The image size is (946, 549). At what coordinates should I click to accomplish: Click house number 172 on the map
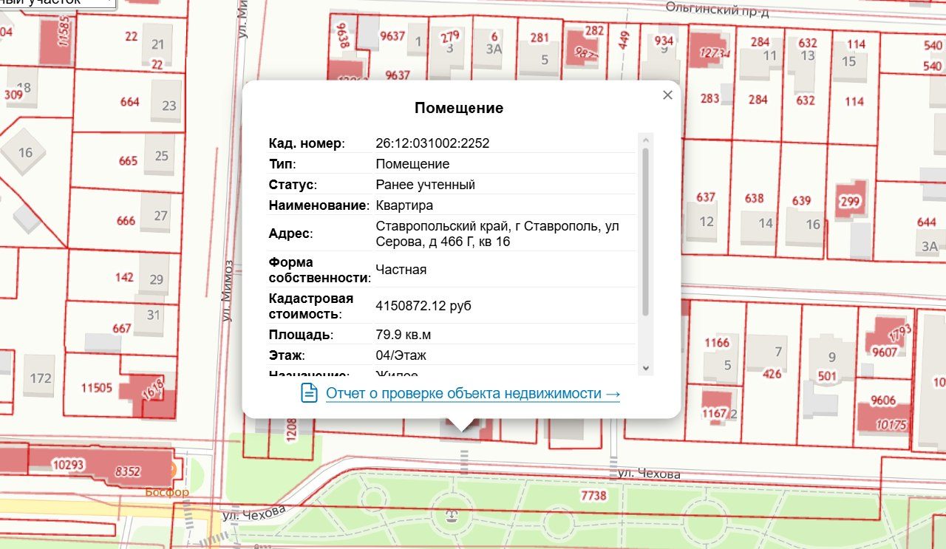point(41,378)
